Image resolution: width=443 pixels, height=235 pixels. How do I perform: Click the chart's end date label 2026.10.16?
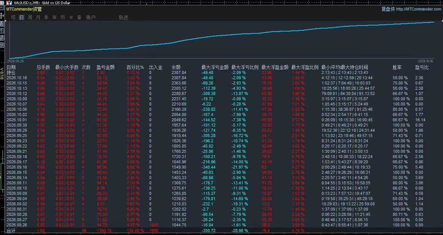[425, 61]
